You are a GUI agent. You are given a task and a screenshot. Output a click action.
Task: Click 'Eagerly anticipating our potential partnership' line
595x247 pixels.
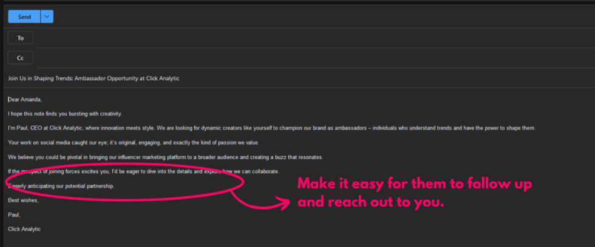click(67, 186)
